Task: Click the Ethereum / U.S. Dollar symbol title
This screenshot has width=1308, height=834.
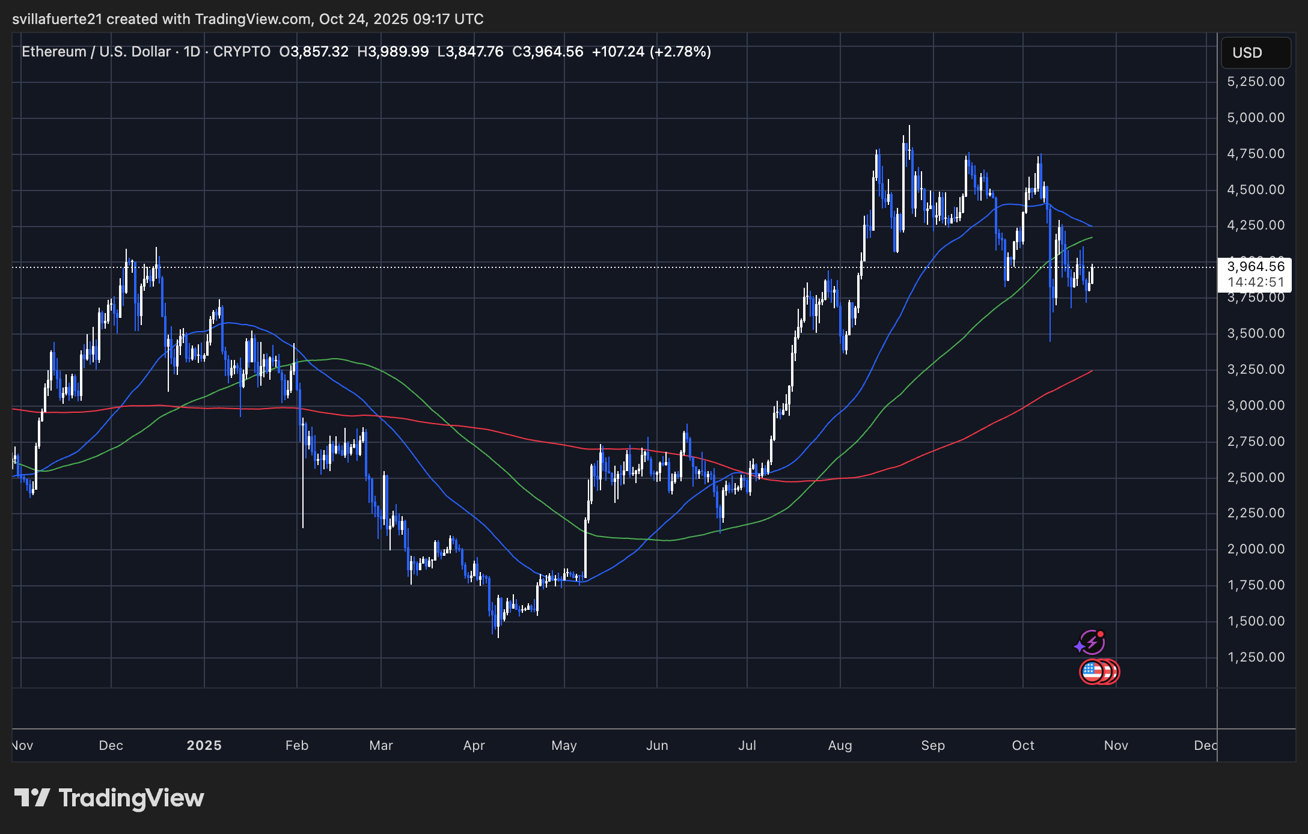Action: coord(96,52)
